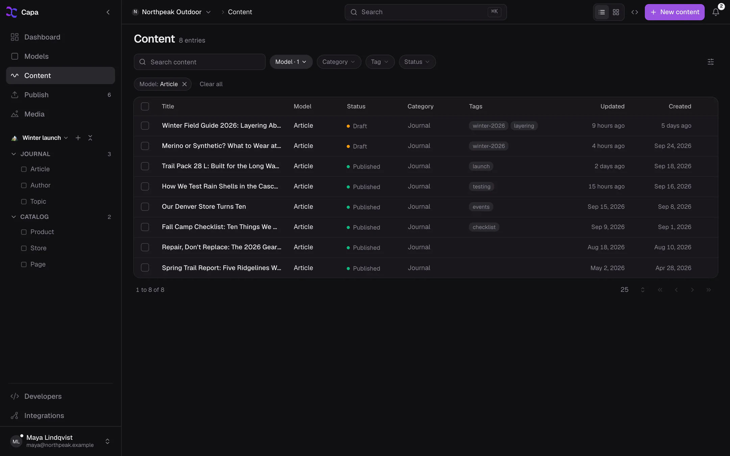Open Fall Camp Checklist article
This screenshot has height=456, width=730.
coord(219,227)
